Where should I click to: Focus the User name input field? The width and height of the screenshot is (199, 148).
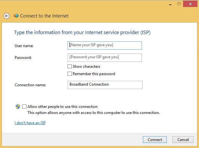click(105, 46)
